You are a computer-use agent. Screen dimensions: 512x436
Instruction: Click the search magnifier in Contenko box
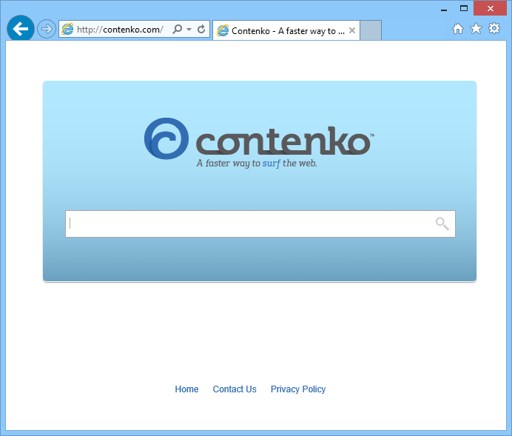(x=442, y=224)
